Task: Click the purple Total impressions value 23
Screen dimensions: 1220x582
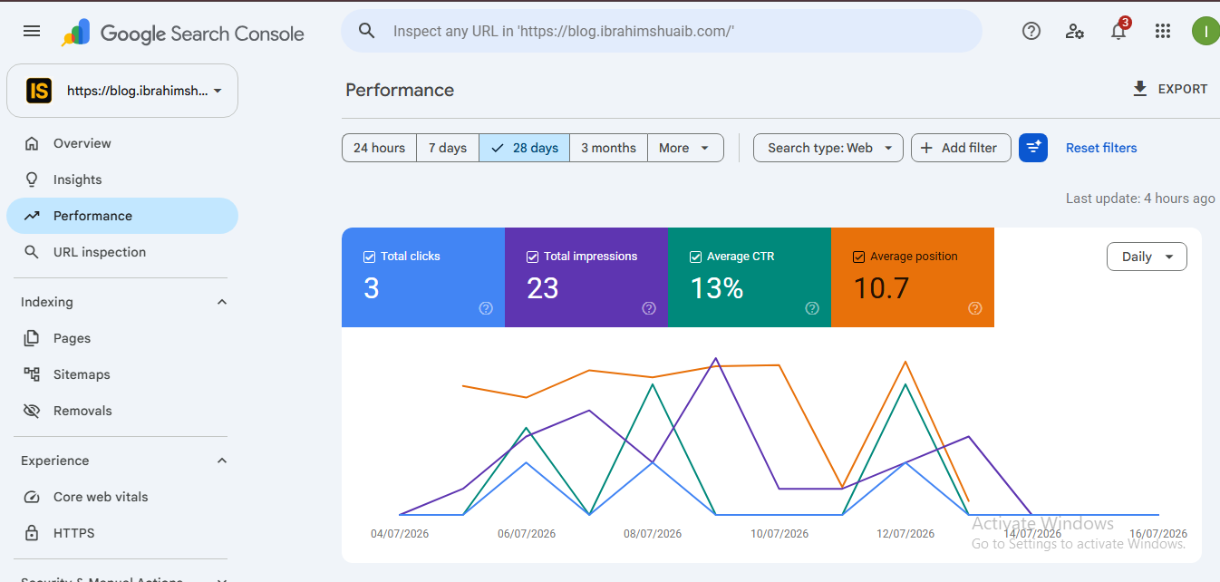Action: (x=542, y=288)
